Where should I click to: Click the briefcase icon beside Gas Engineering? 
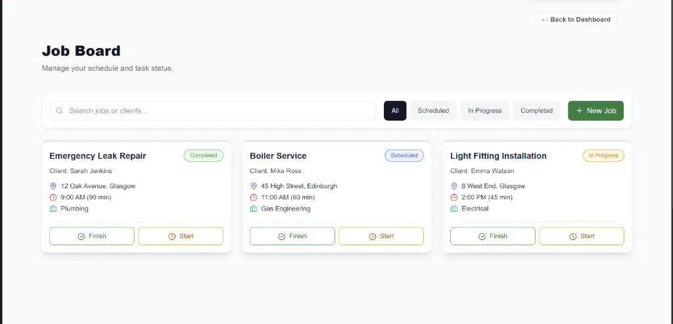(x=254, y=209)
